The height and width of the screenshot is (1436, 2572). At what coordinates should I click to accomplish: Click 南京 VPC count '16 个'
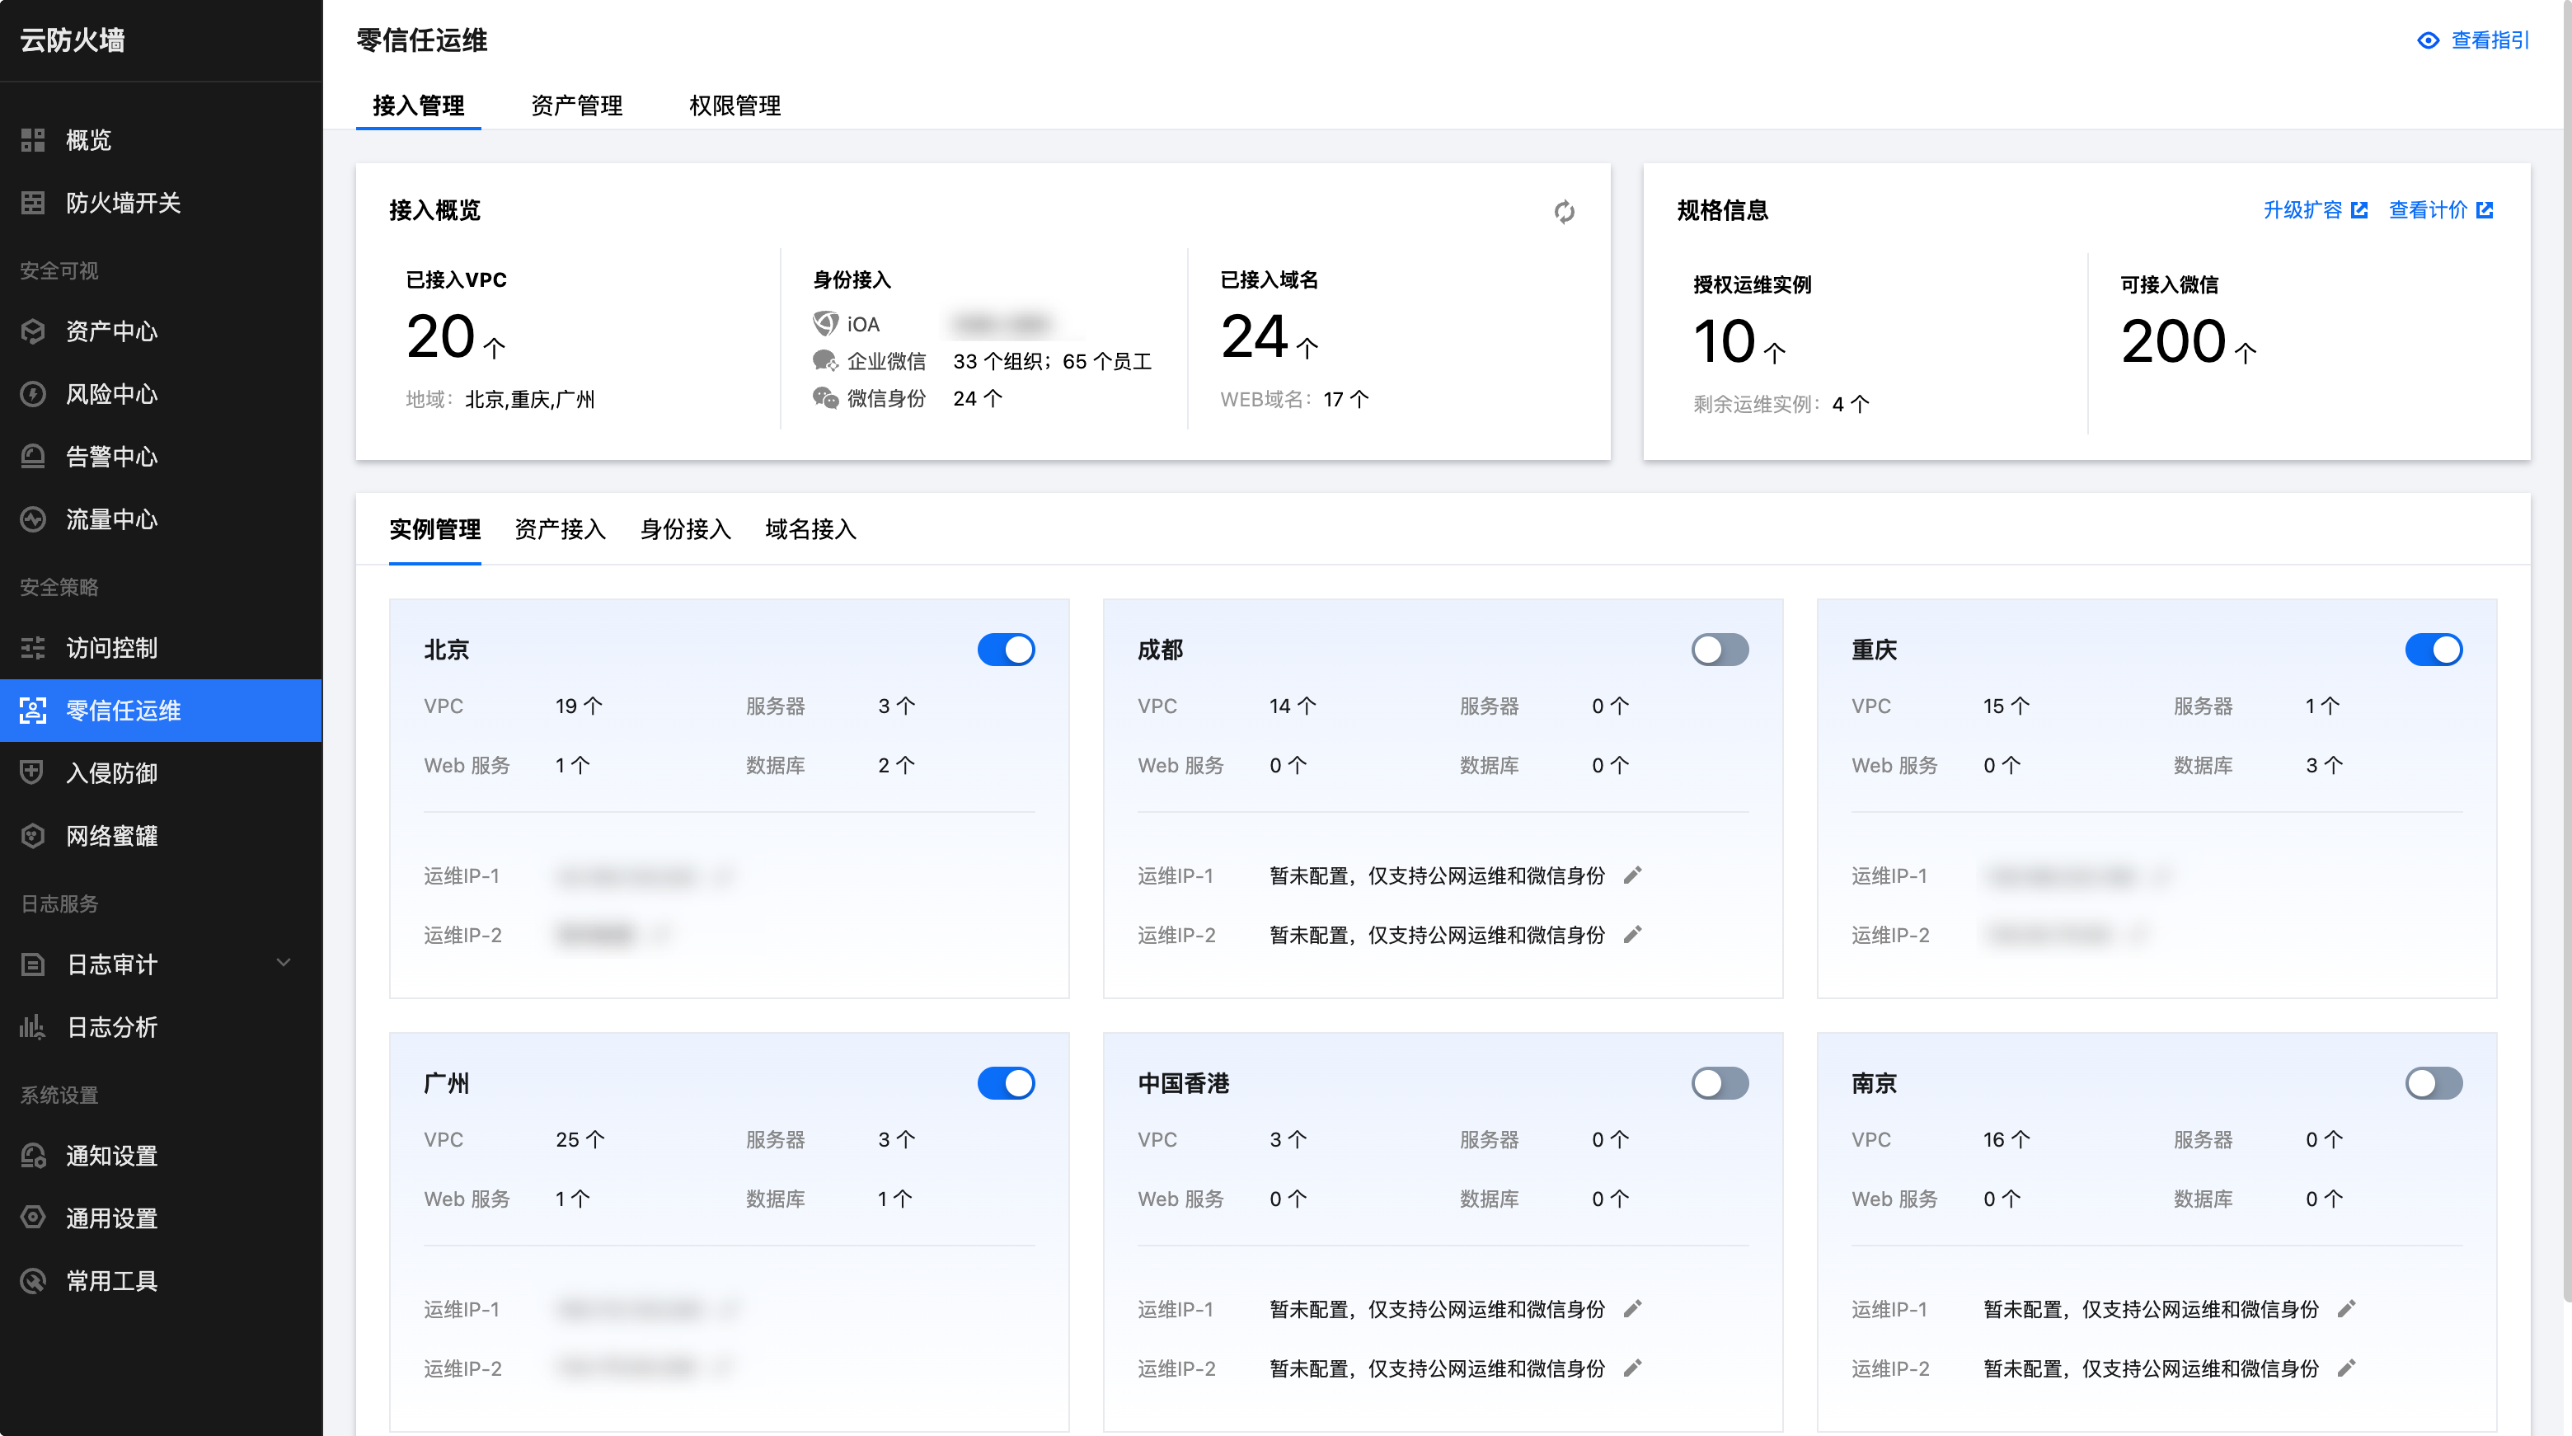[x=2006, y=1139]
